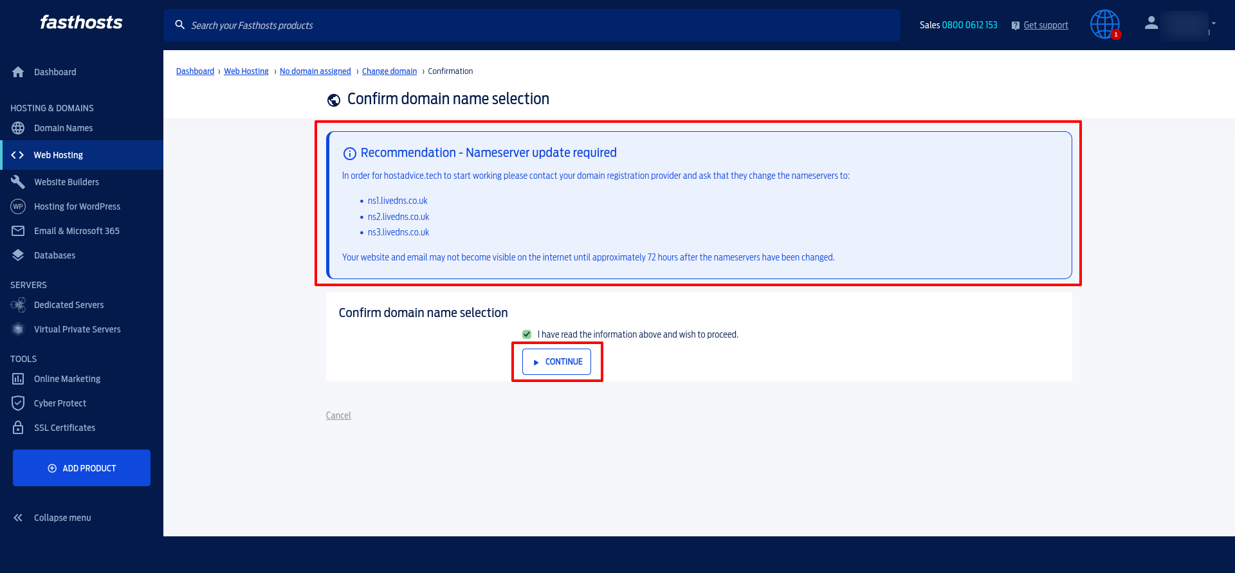Click the Dedicated Servers icon
This screenshot has height=573, width=1235.
pos(18,305)
